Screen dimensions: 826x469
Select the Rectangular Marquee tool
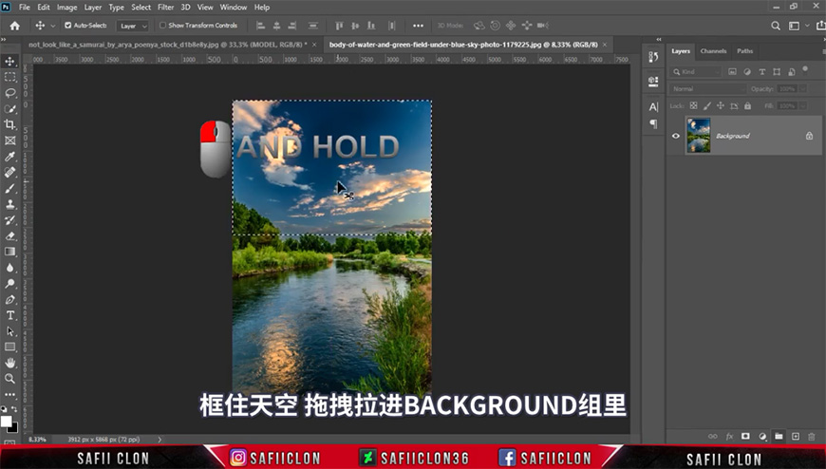click(x=10, y=77)
